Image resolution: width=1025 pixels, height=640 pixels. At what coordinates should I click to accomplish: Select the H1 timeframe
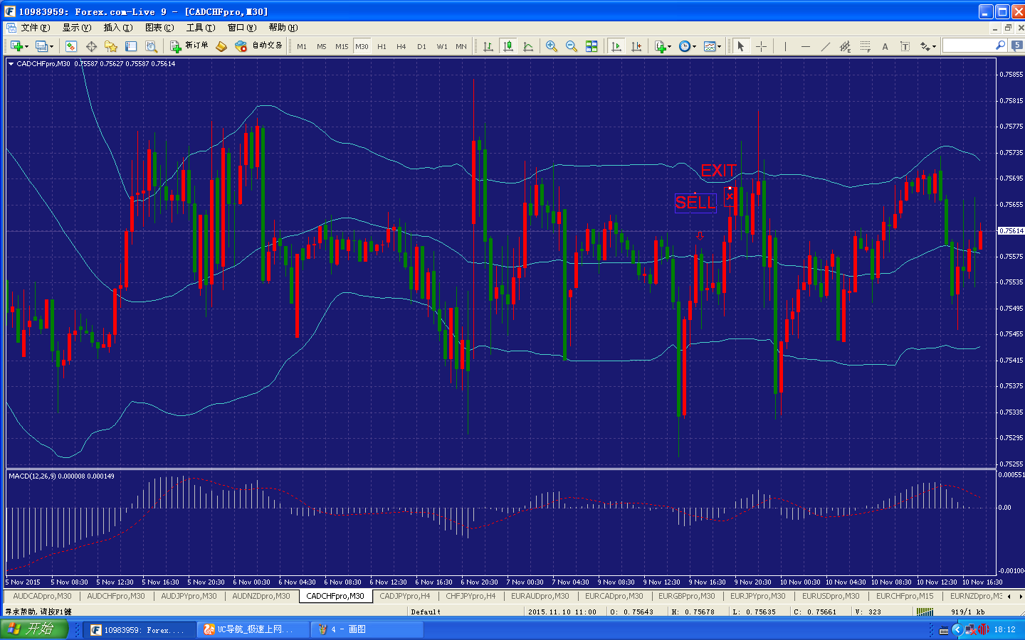pyautogui.click(x=382, y=46)
